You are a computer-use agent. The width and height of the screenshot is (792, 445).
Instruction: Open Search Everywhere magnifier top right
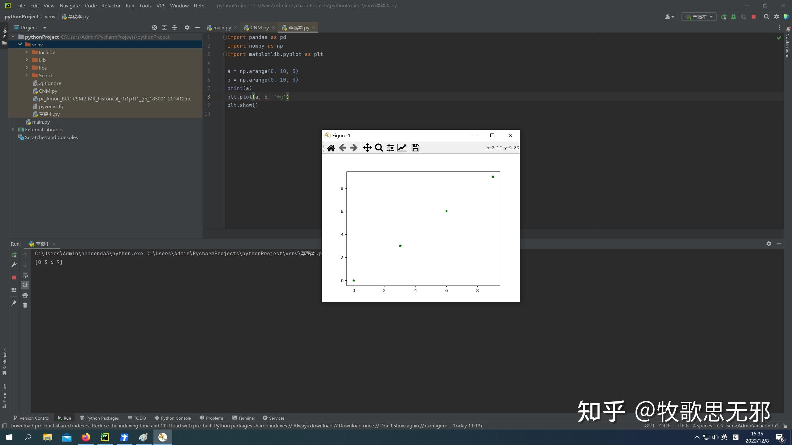767,16
